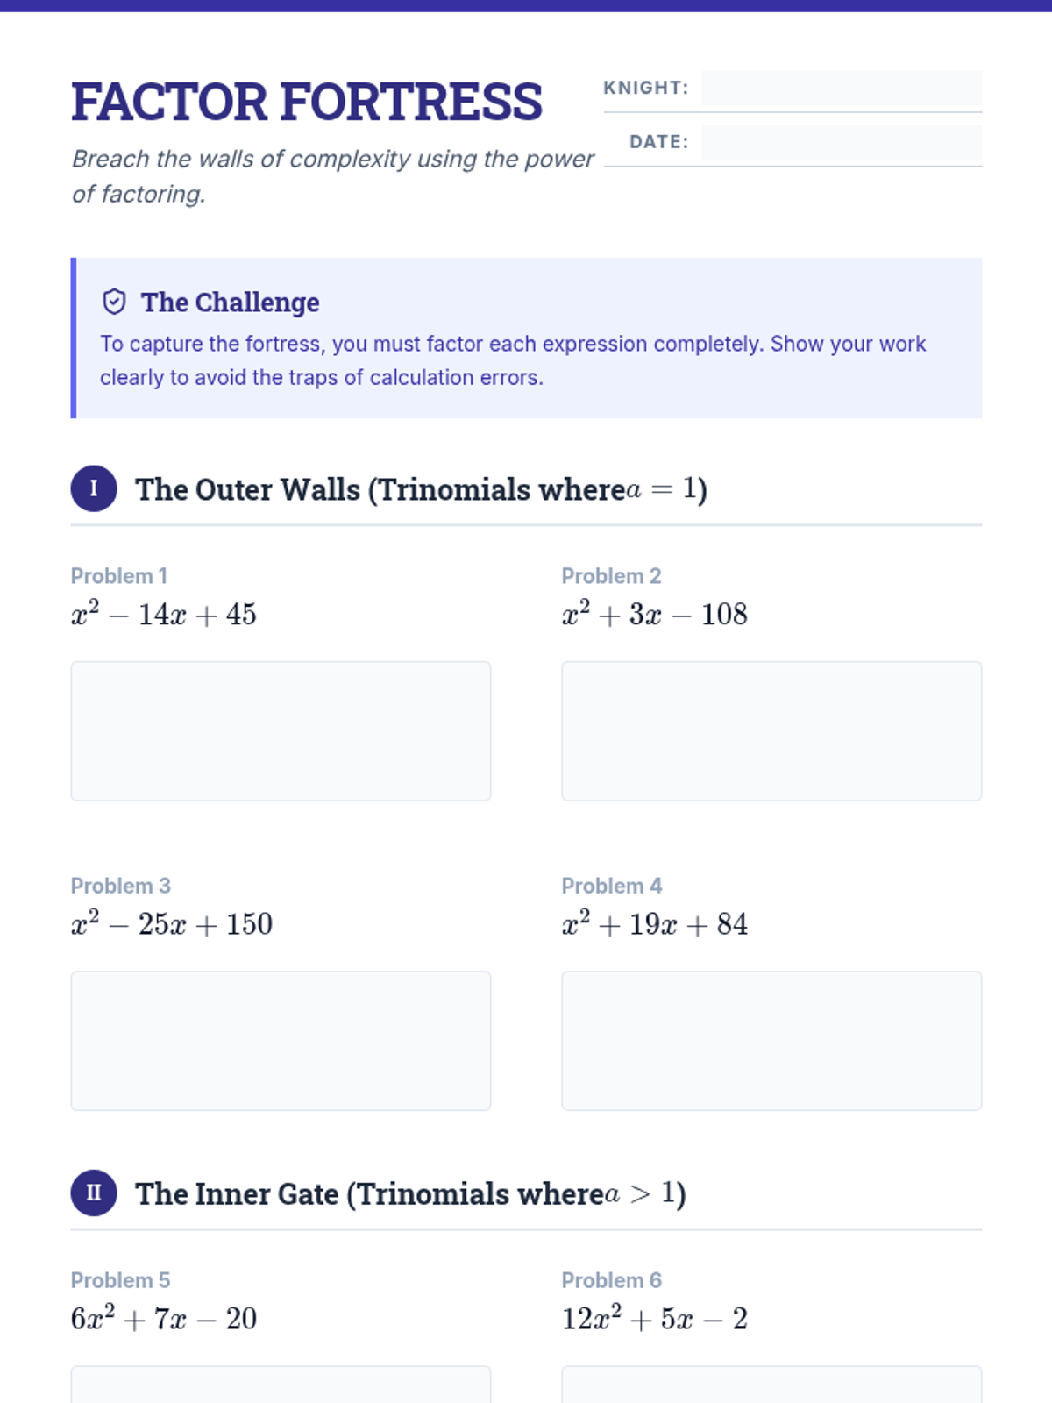
Task: Click the Problem 3 answer box
Action: point(281,1041)
